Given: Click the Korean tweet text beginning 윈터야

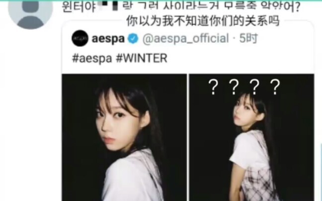Looking at the screenshot, I should pyautogui.click(x=181, y=7).
